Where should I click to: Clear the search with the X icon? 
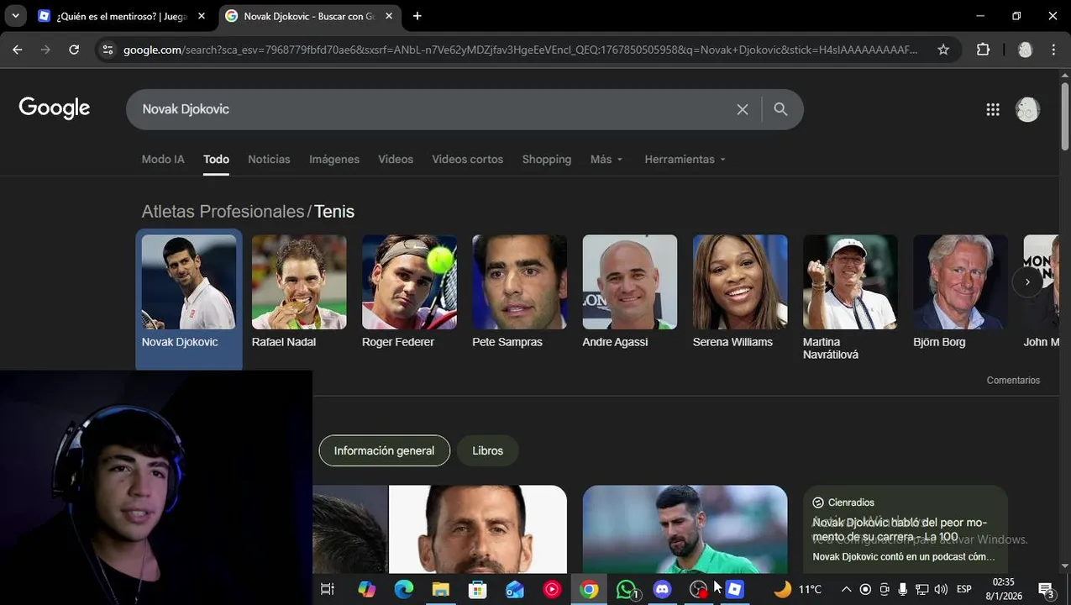click(743, 109)
